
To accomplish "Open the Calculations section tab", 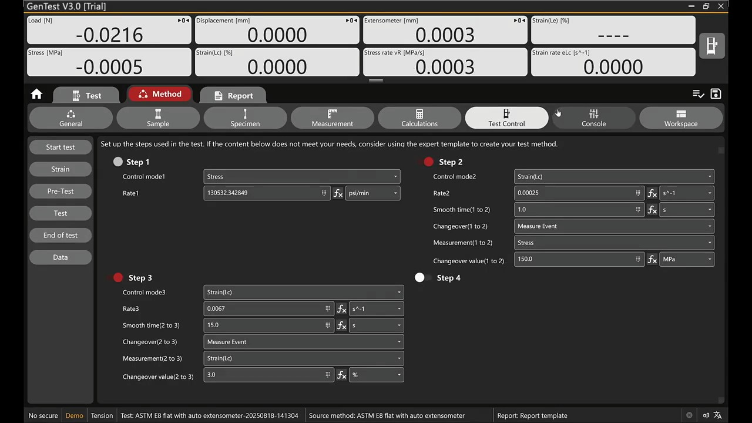I will tap(419, 117).
